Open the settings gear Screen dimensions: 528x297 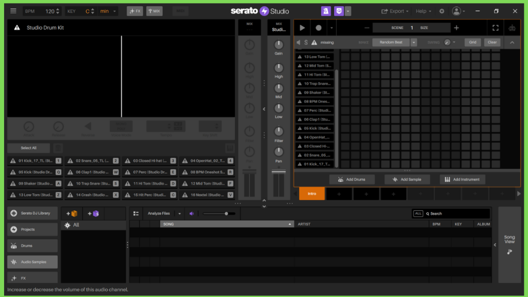441,11
